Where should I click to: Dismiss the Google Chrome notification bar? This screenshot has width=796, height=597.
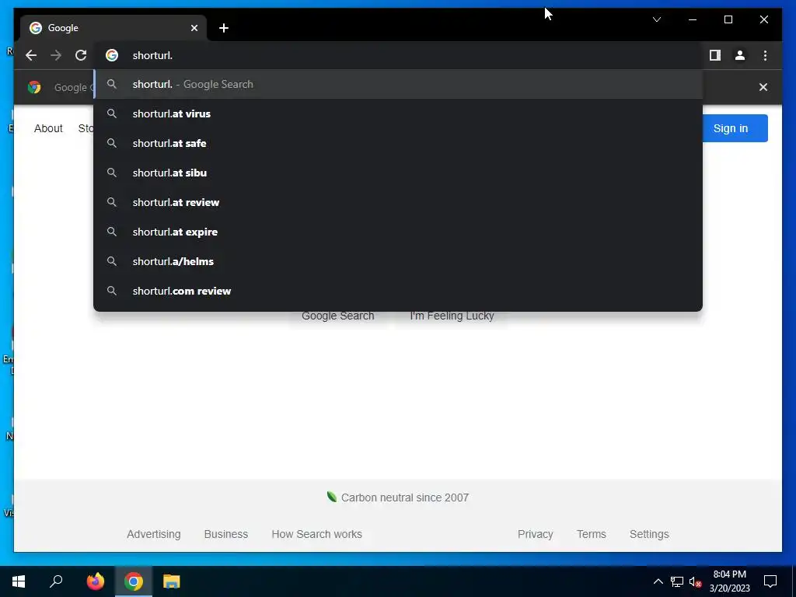(763, 87)
